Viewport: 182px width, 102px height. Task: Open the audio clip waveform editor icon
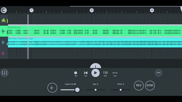[x=52, y=88]
